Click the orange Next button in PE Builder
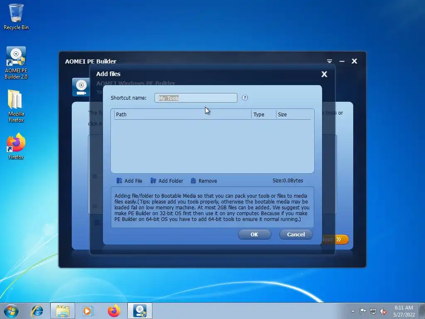This screenshot has width=425, height=319. [x=335, y=239]
